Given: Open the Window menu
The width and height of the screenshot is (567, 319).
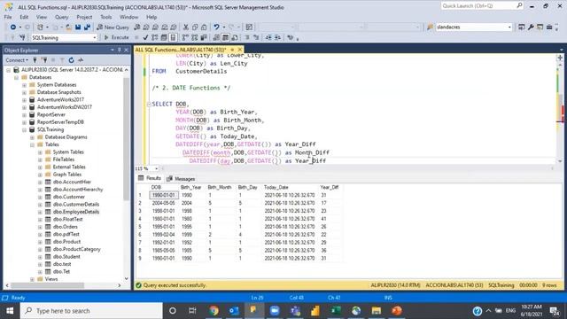Looking at the screenshot, I should (128, 17).
